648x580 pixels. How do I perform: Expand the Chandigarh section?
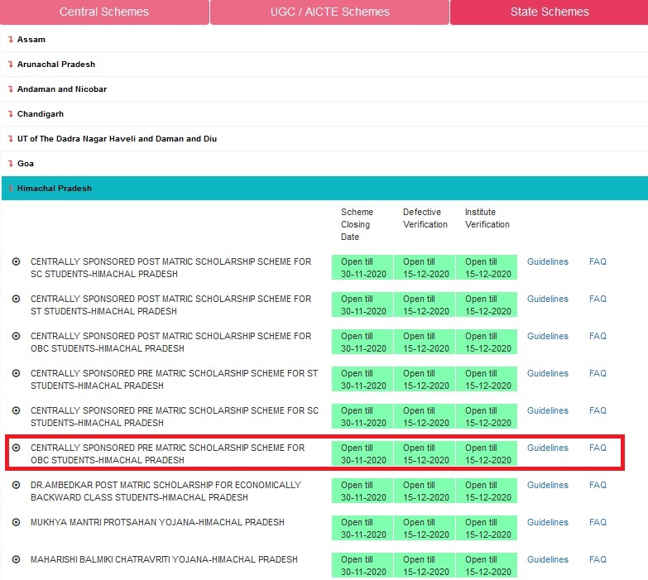(x=40, y=114)
